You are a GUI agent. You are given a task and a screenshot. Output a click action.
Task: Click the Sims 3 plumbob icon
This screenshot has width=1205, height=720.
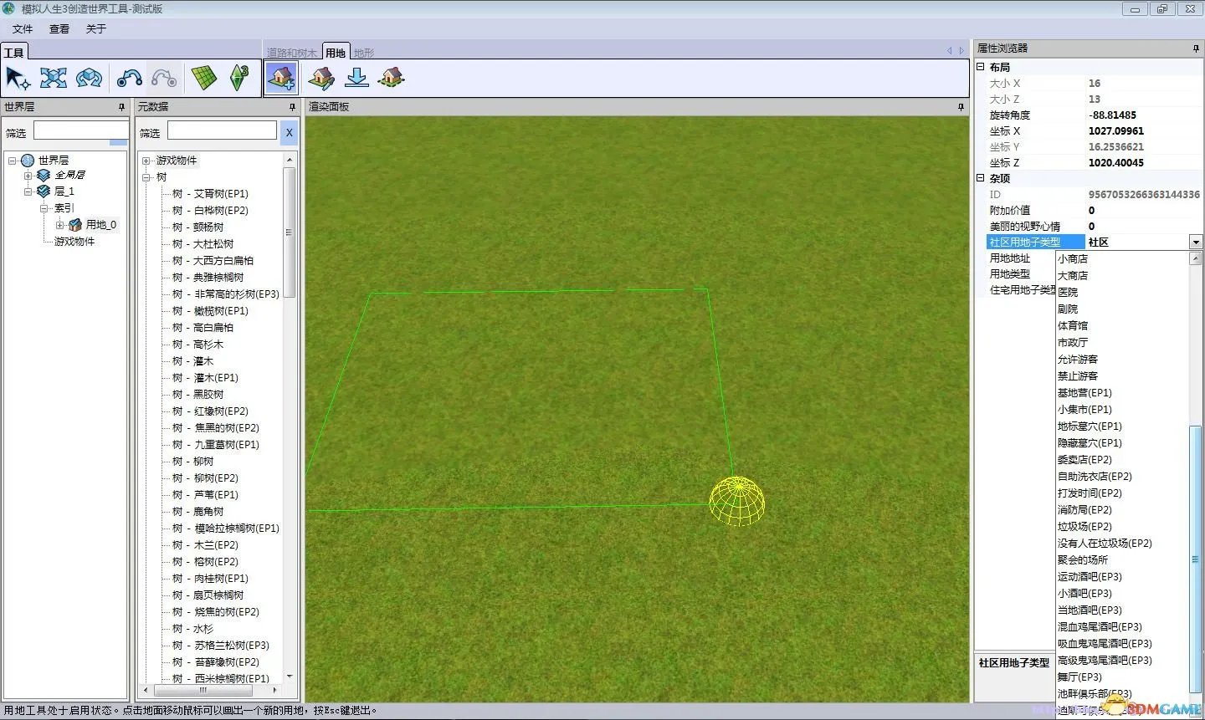(x=240, y=79)
